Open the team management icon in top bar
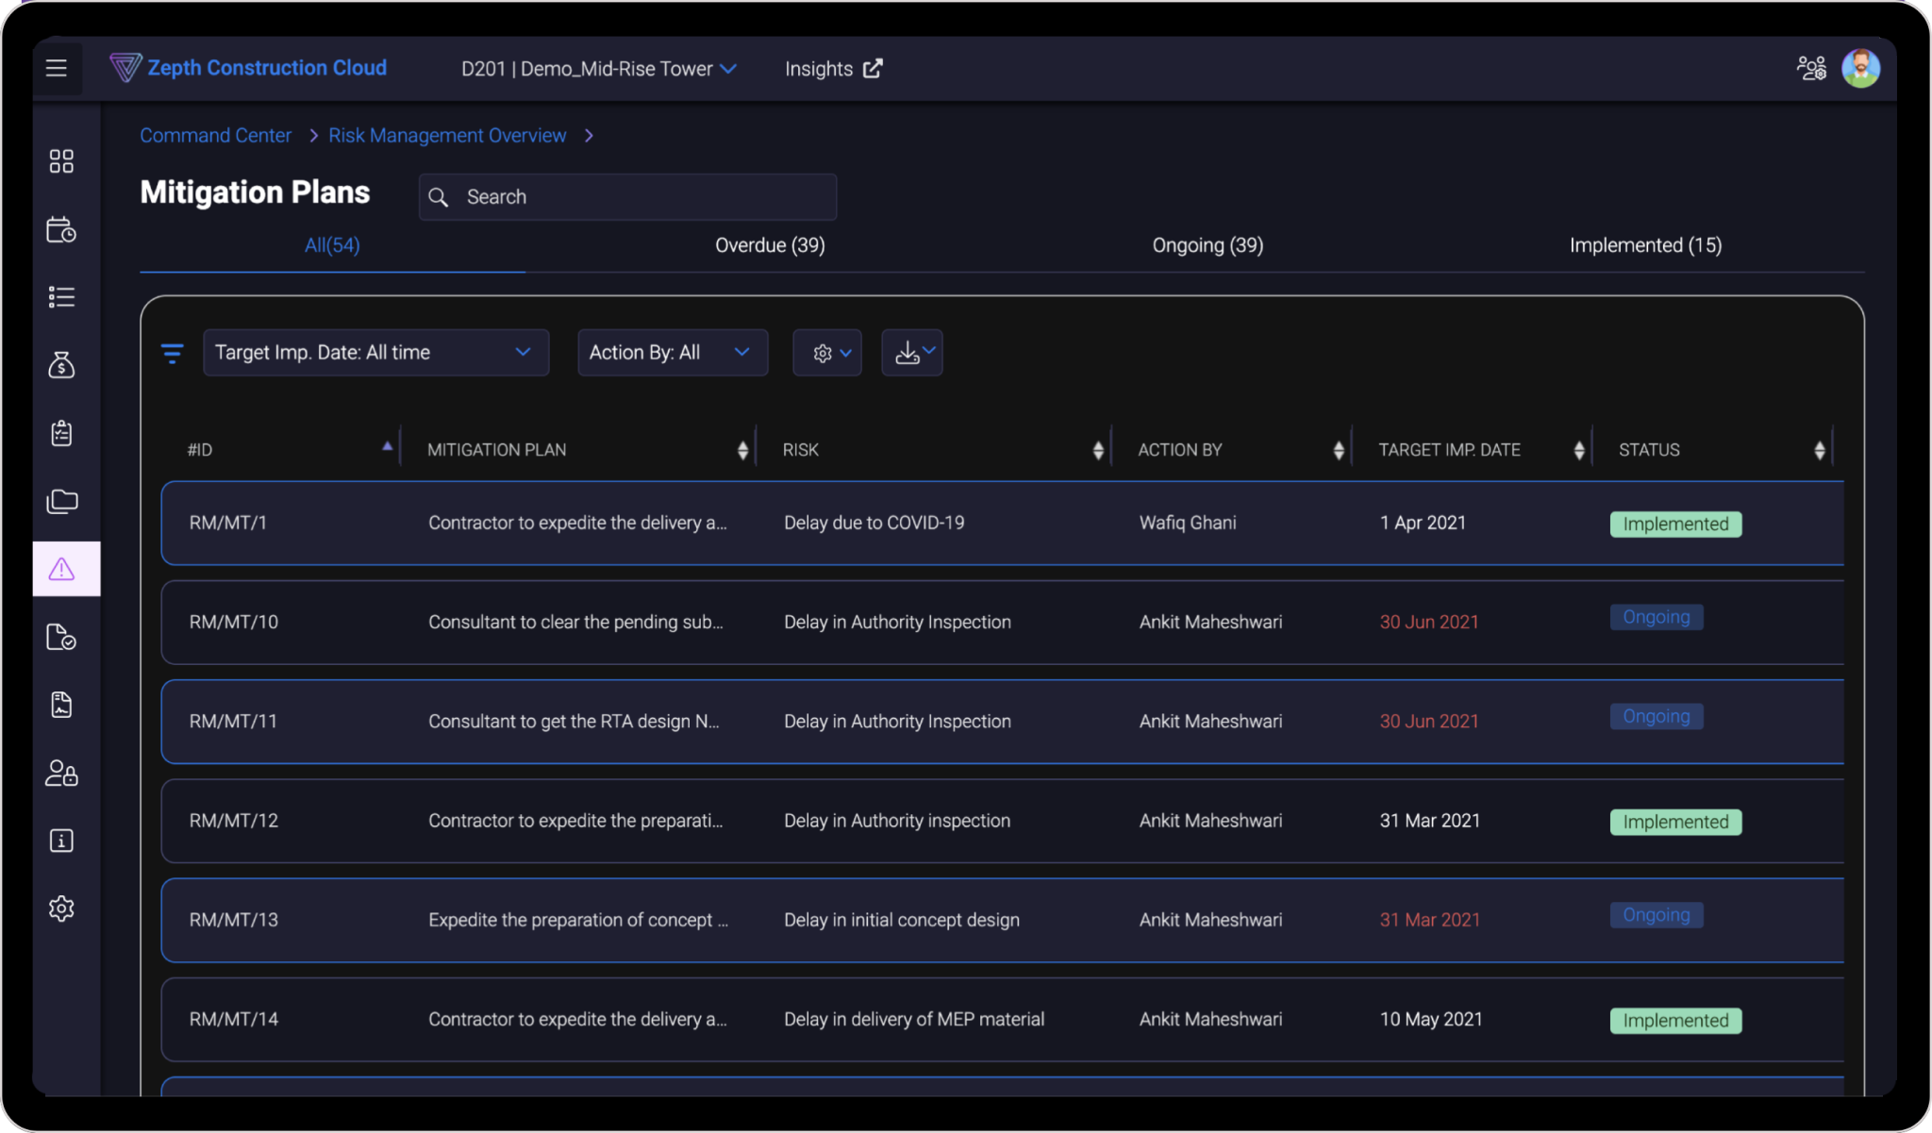Viewport: 1932px width, 1133px height. [1812, 68]
